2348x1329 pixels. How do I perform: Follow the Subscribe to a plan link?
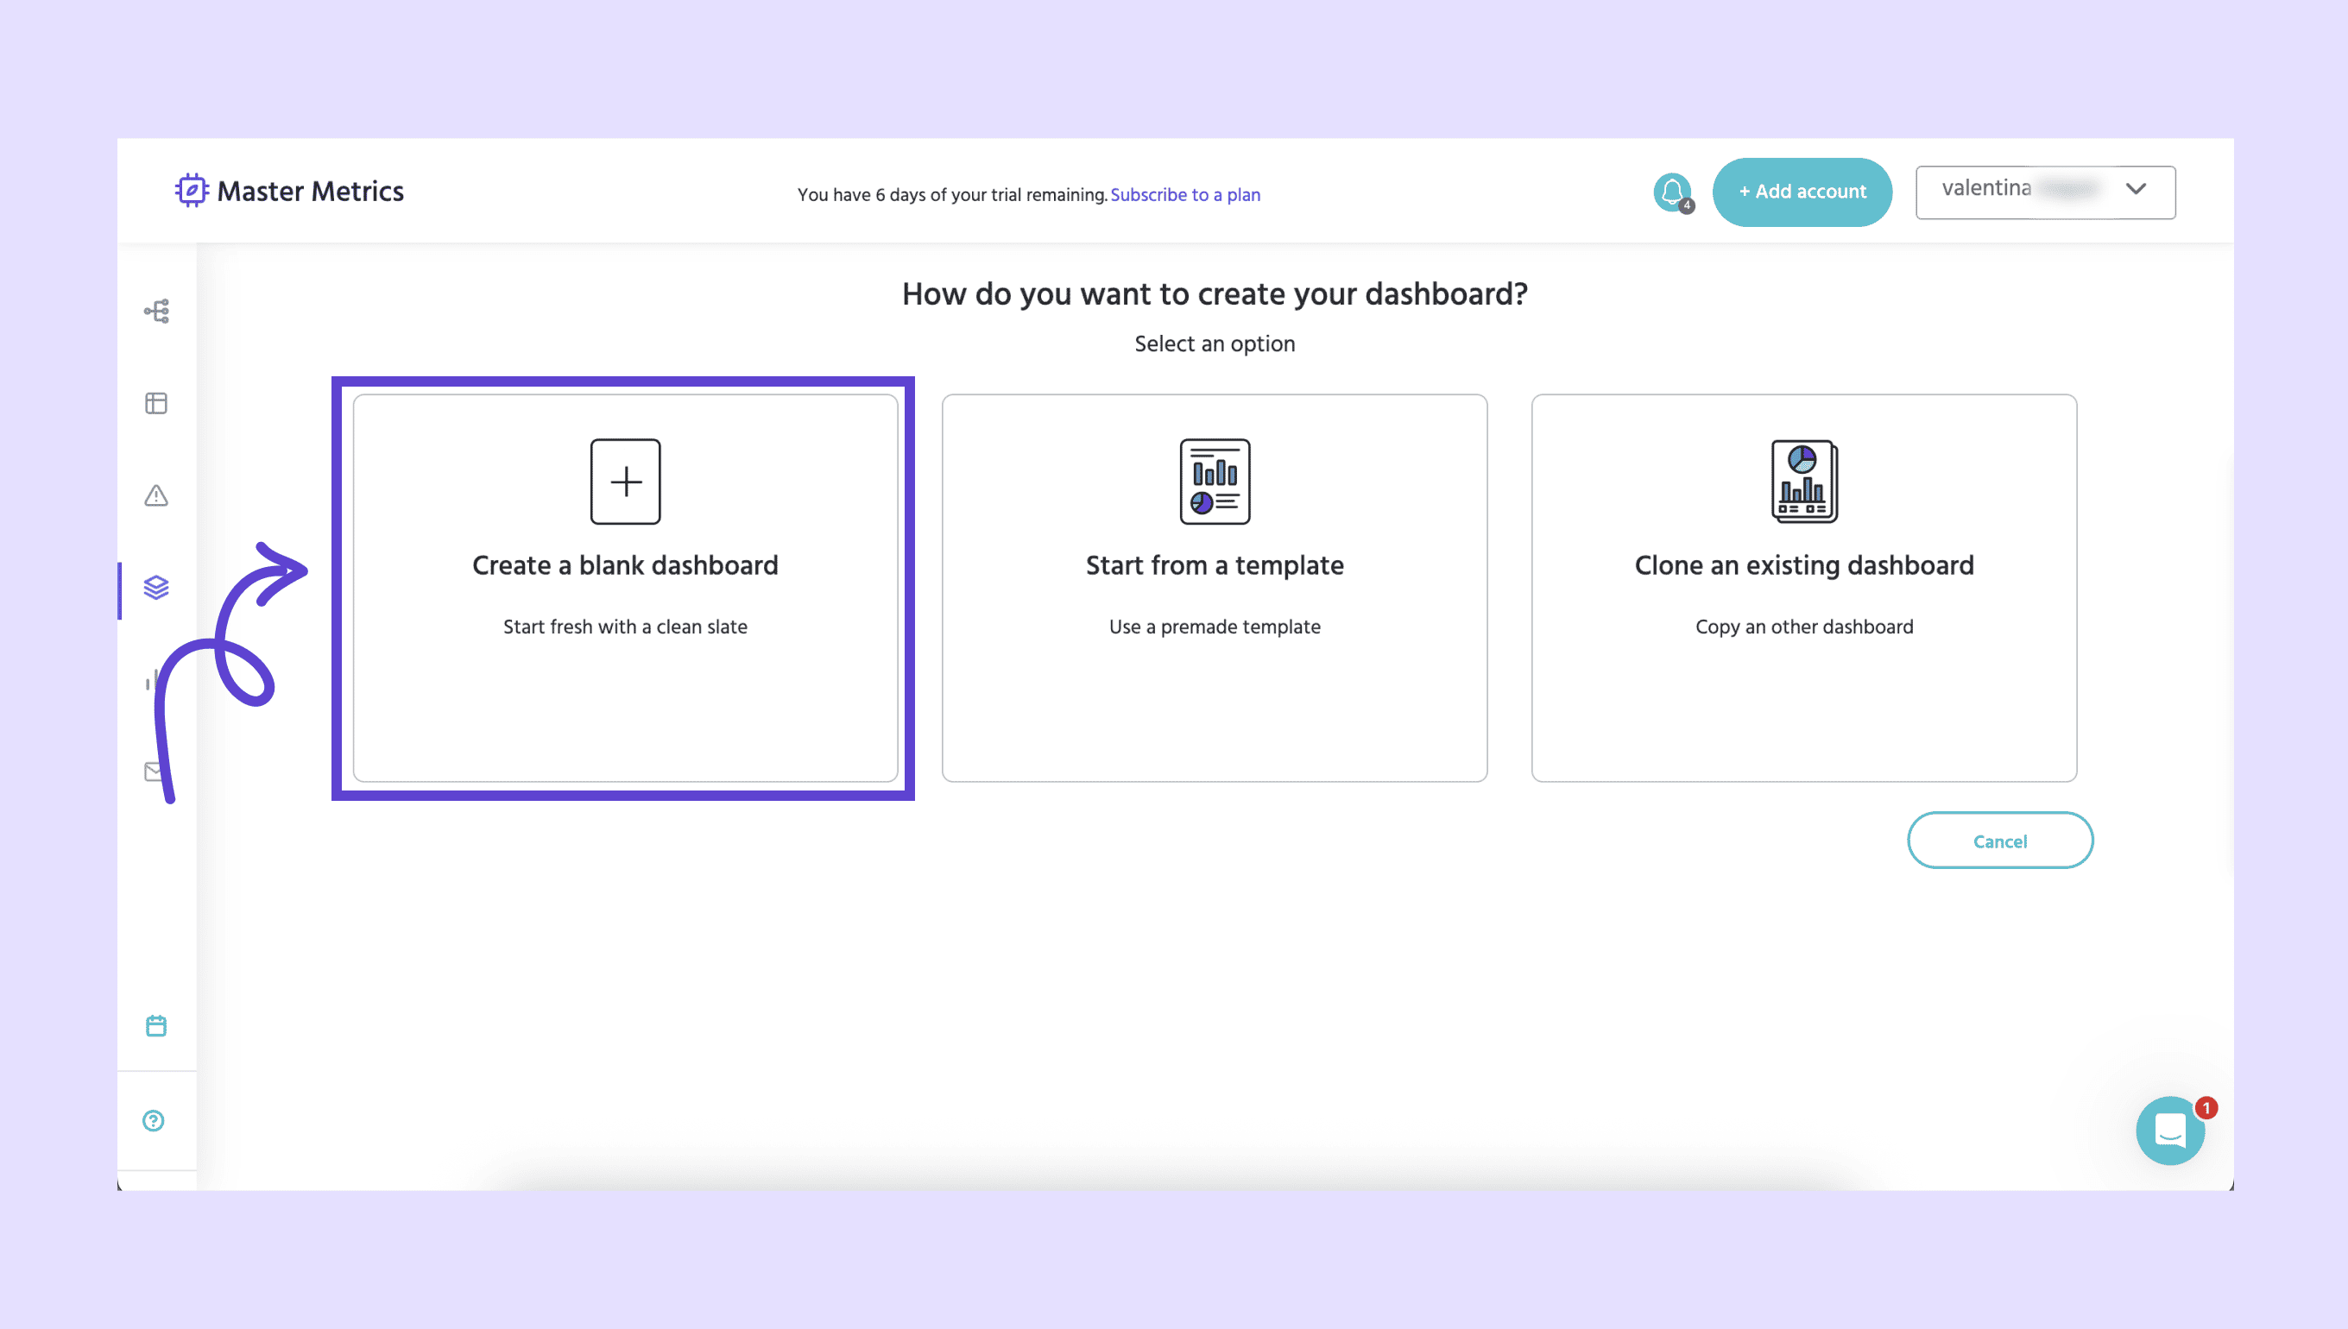tap(1185, 194)
